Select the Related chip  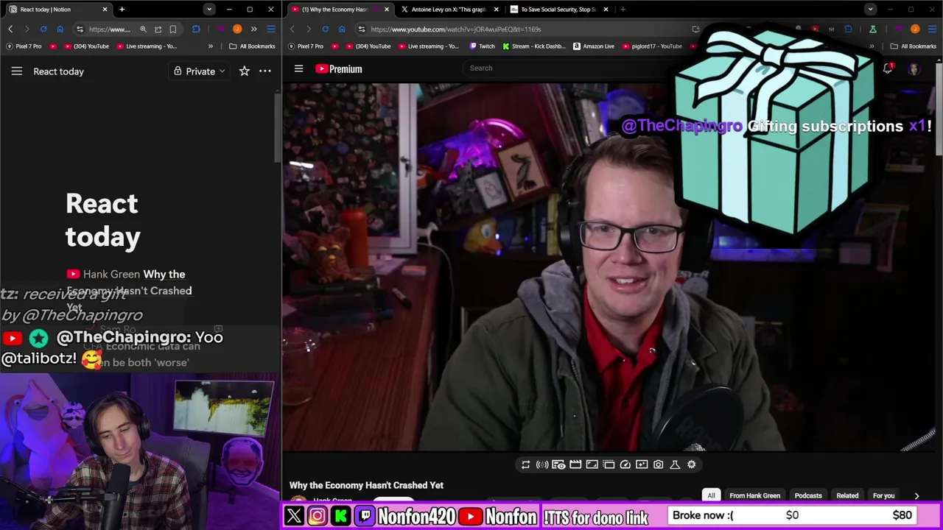click(847, 495)
